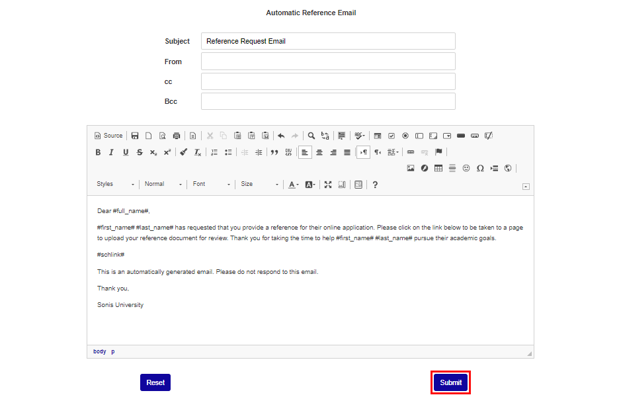The height and width of the screenshot is (397, 619).
Task: Switch to Source code view
Action: coord(108,136)
